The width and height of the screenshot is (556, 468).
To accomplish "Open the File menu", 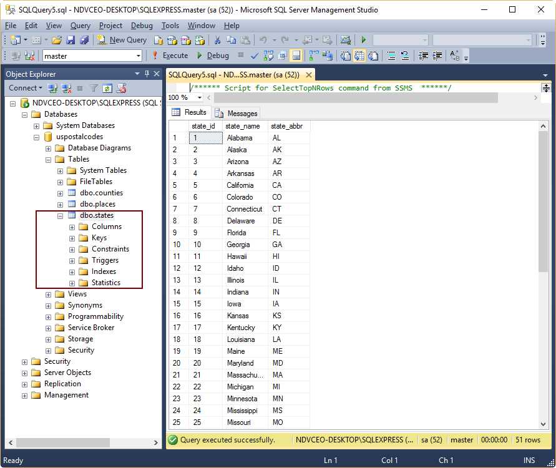I will pos(11,26).
